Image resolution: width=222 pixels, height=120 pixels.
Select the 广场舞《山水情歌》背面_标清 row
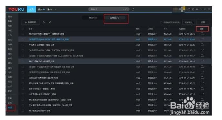point(115,45)
